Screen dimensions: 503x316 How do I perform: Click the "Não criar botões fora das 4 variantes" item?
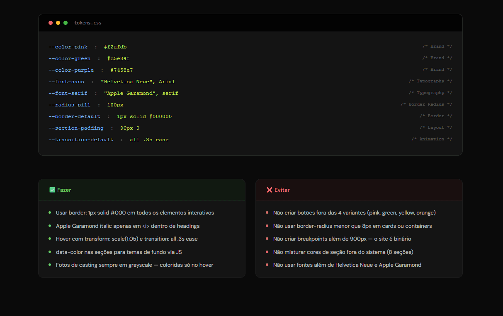(x=355, y=213)
